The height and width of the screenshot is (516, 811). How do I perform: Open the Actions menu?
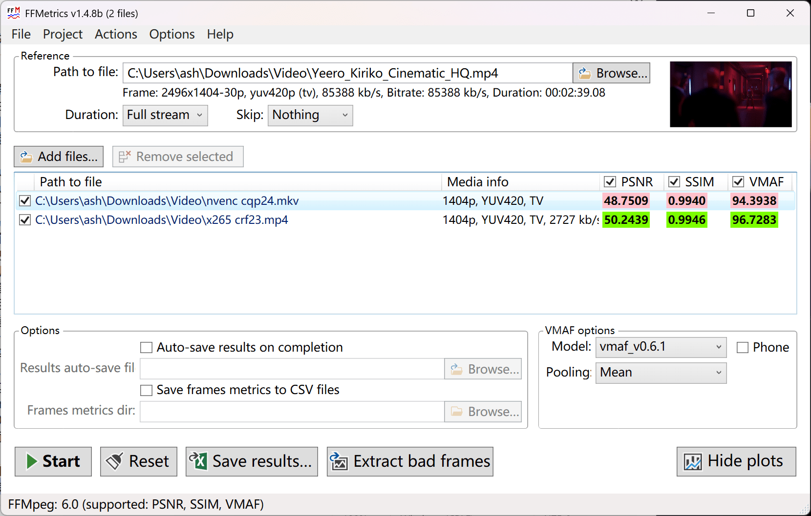pyautogui.click(x=116, y=34)
